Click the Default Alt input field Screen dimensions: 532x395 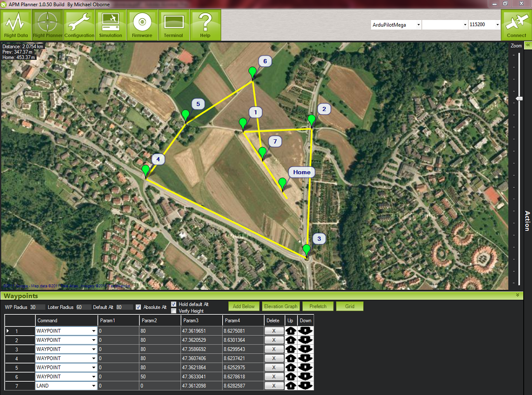click(x=124, y=307)
